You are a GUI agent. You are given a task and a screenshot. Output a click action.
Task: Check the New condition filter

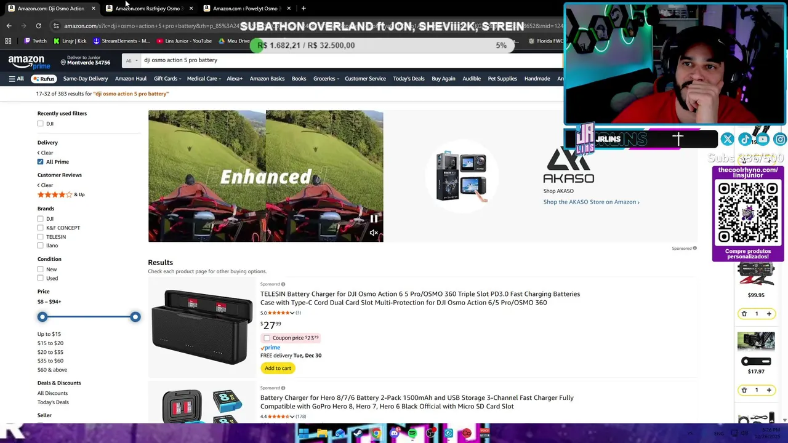pyautogui.click(x=40, y=269)
